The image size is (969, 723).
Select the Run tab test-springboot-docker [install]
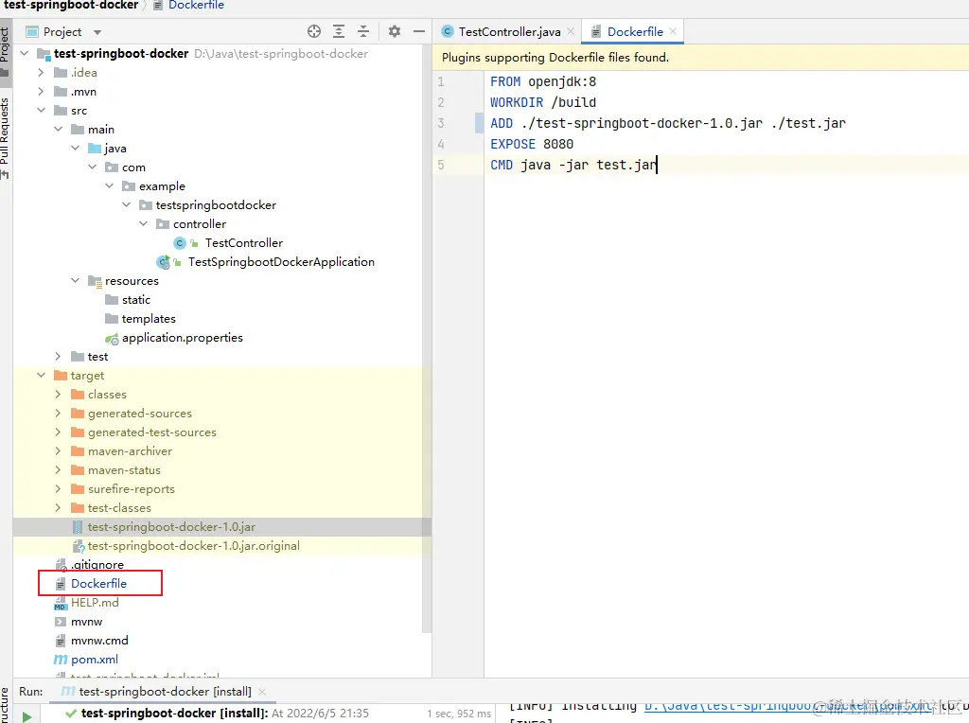click(165, 692)
